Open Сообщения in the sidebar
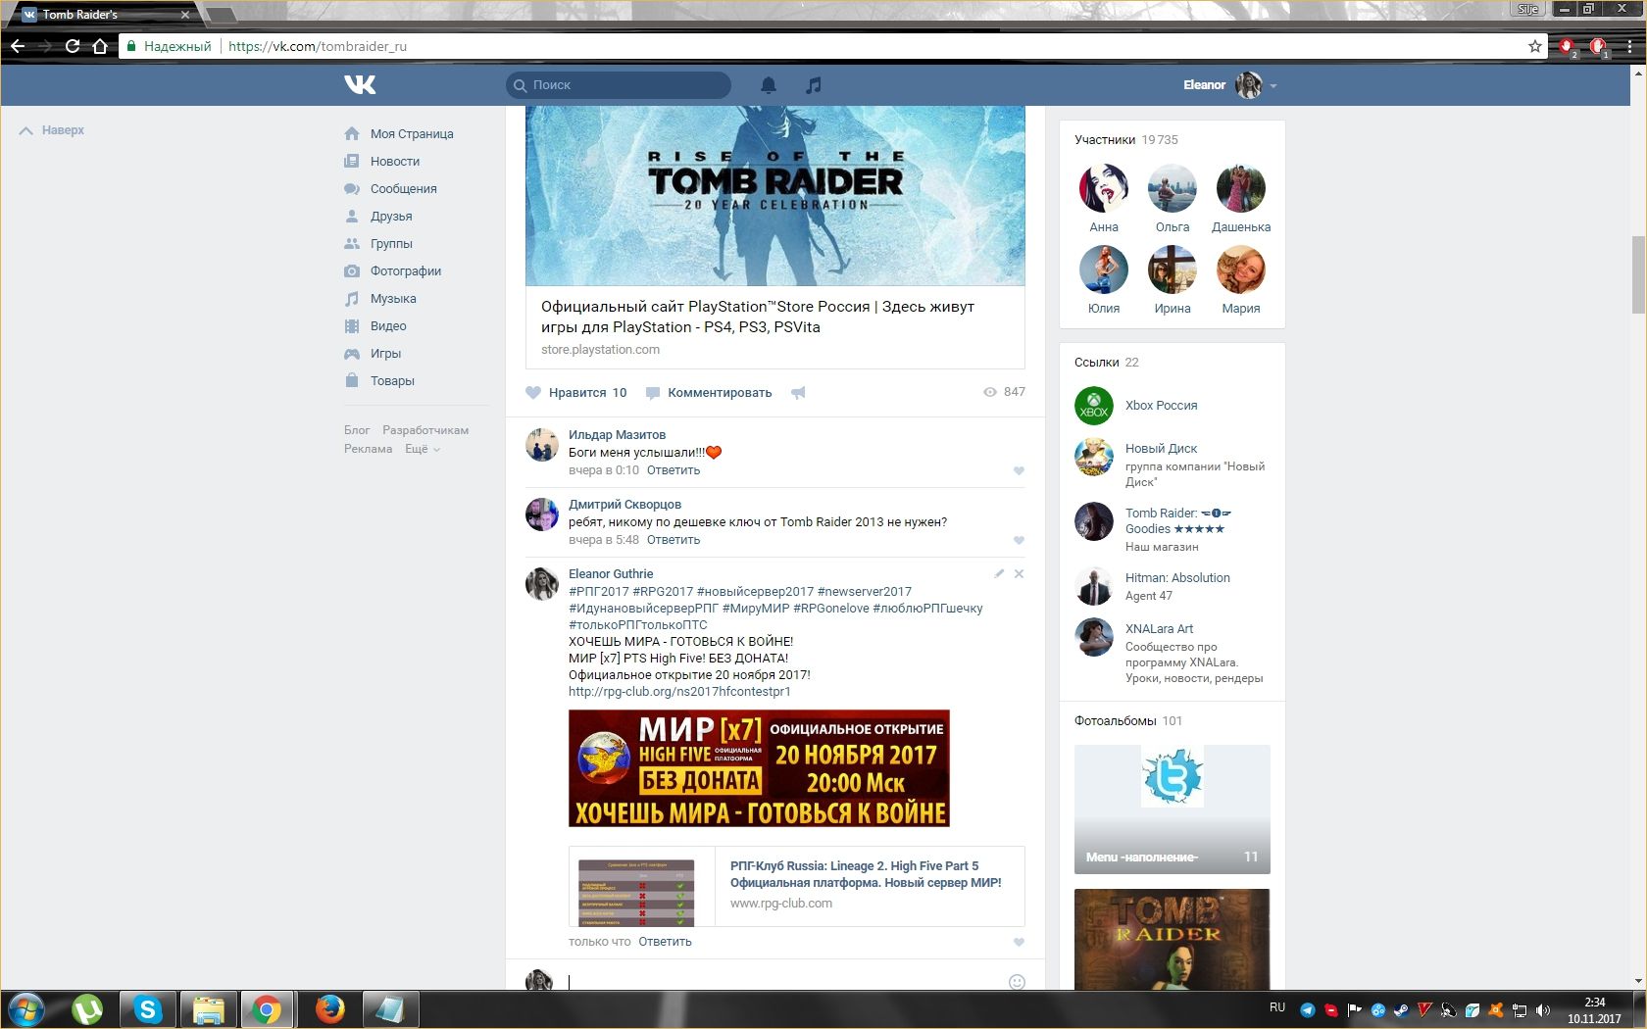1647x1029 pixels. (404, 188)
